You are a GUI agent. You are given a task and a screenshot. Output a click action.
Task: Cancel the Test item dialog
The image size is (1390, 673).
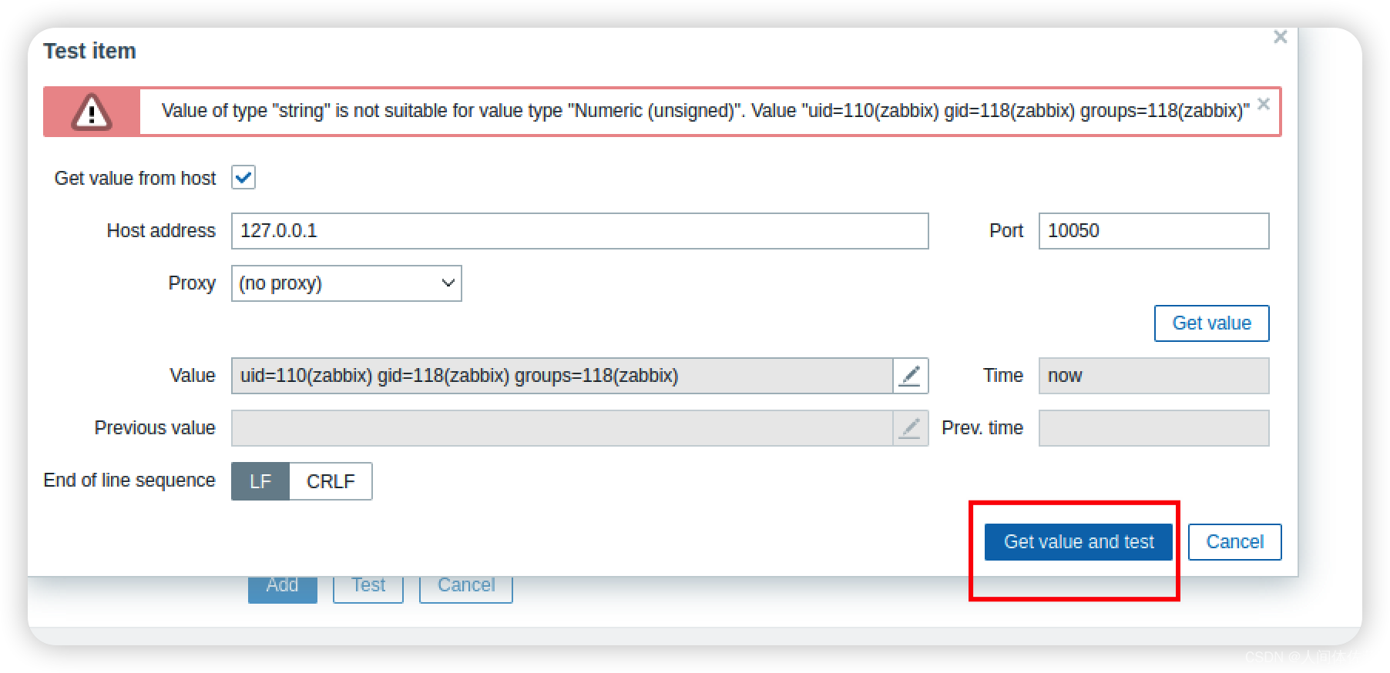point(1234,542)
